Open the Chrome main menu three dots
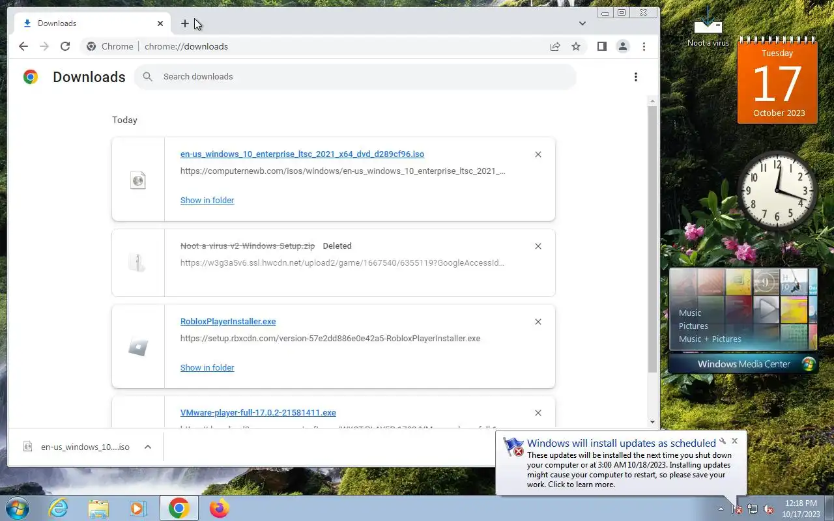834x521 pixels. tap(644, 46)
